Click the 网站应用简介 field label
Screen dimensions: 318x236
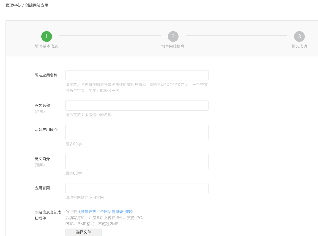tap(46, 130)
